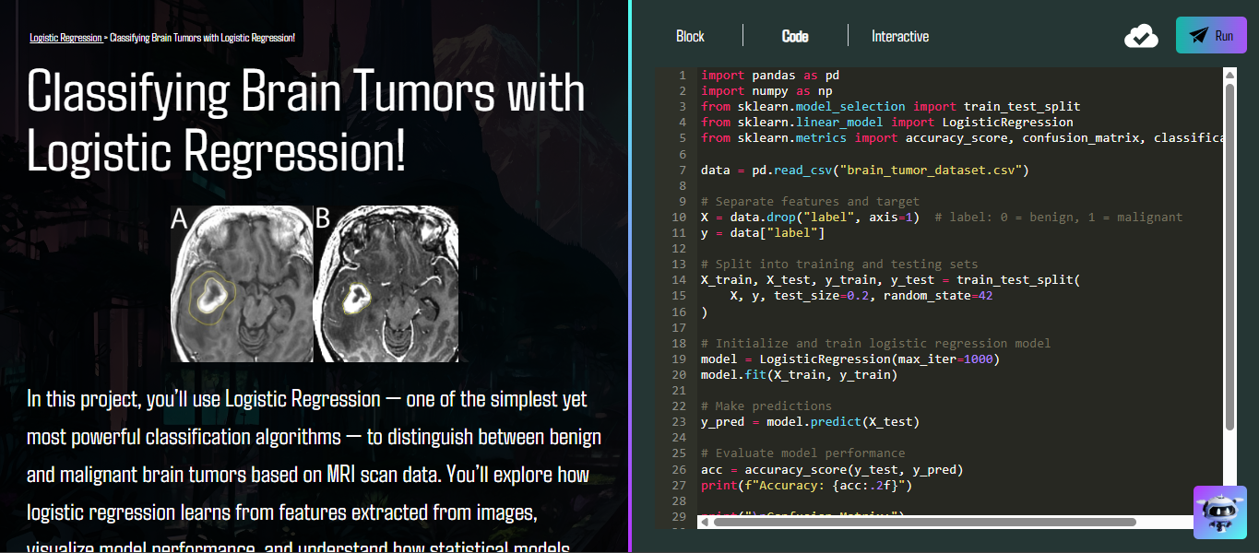Screen dimensions: 1259x553
Task: Open the robot assistant chat icon
Action: (x=1220, y=512)
